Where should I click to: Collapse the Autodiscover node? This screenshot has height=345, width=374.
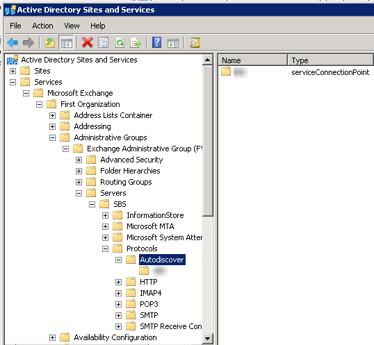[118, 260]
